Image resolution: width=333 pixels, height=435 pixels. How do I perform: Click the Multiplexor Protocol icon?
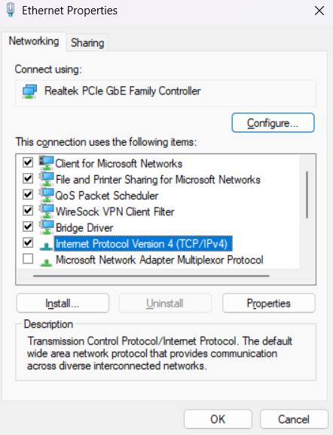click(46, 262)
